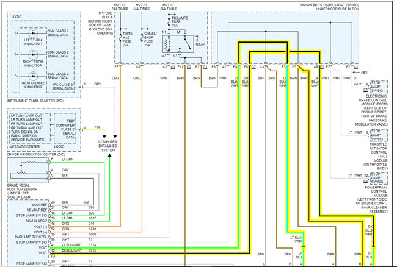Click the TRIP COMPUTER CLASS 2 SERIAL DATA box

(65, 129)
